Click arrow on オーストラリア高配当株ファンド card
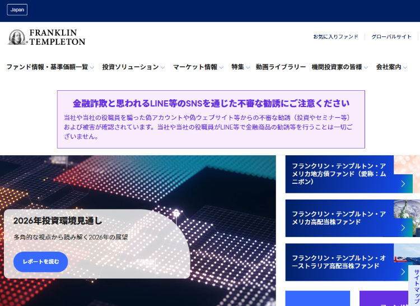This screenshot has height=306, width=420. (x=403, y=272)
